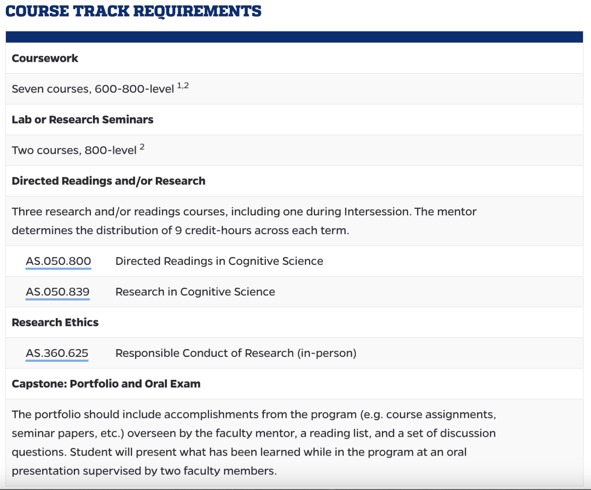Select the Lab or Research Seminars heading
The width and height of the screenshot is (591, 490).
click(82, 120)
